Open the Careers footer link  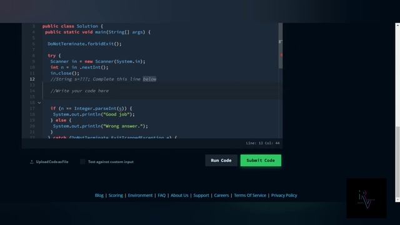click(x=221, y=196)
